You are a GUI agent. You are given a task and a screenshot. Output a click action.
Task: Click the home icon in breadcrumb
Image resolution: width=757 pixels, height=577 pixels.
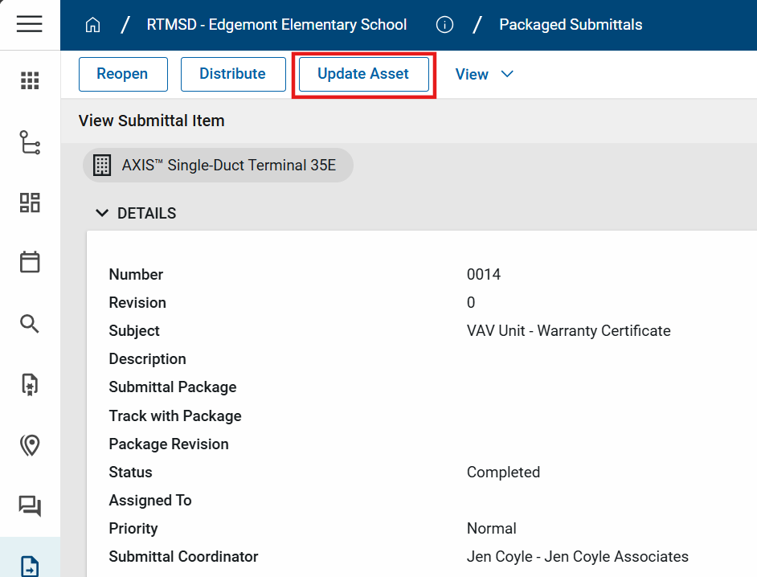click(92, 25)
